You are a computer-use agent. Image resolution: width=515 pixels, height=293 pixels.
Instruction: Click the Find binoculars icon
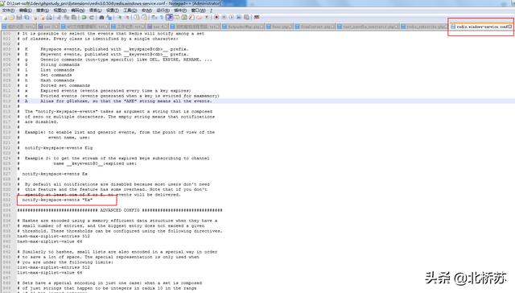point(101,18)
